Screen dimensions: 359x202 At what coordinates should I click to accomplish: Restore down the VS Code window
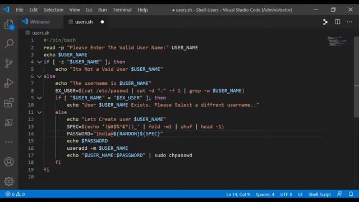point(333,10)
